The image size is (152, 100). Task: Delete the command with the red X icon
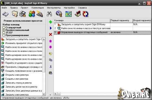click(50, 34)
